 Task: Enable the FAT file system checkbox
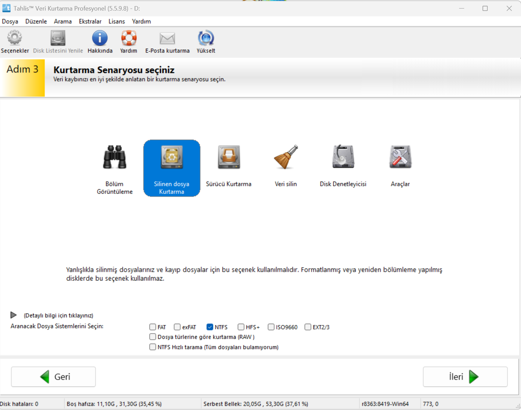click(x=153, y=327)
